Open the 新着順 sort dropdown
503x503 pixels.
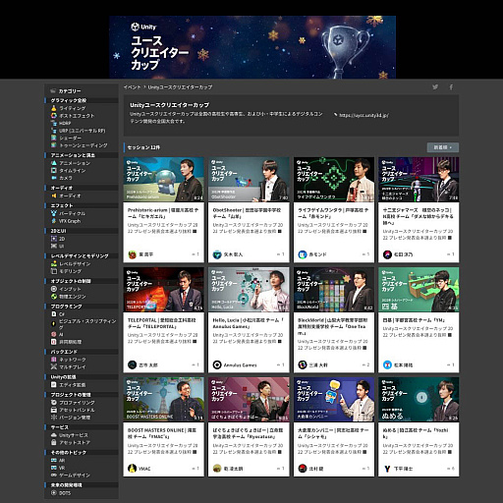coord(443,147)
